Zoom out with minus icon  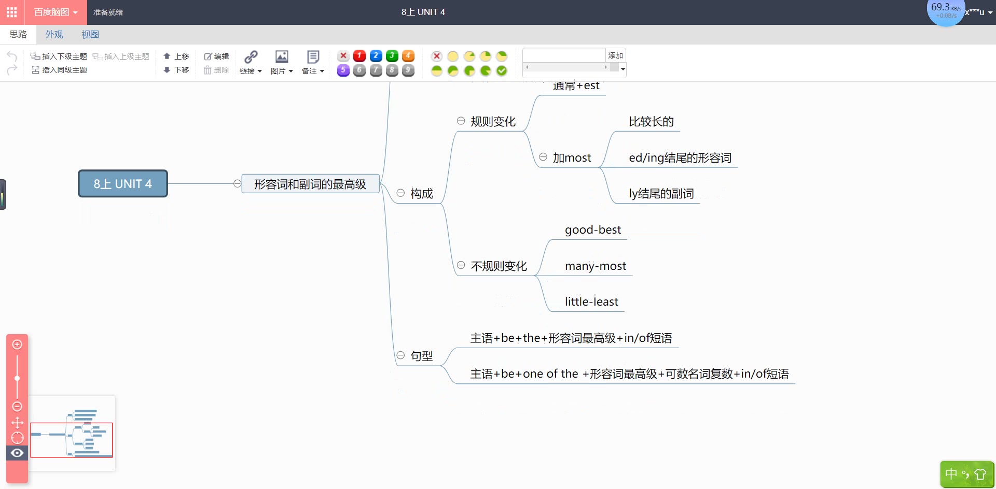[17, 407]
